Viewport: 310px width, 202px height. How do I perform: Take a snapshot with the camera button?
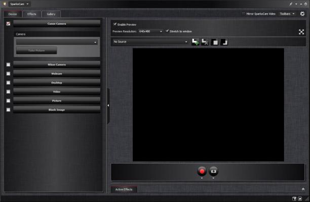[x=213, y=171]
